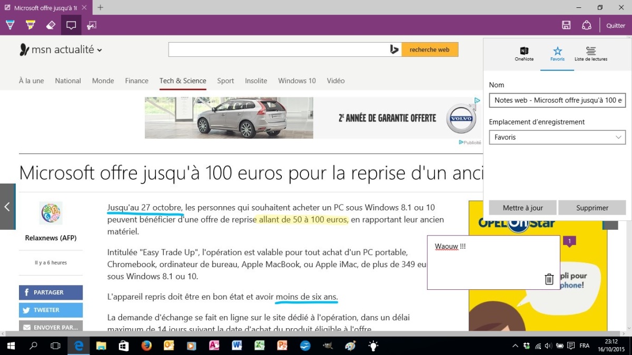
Task: Switch to the OneNote save option
Action: click(x=524, y=54)
